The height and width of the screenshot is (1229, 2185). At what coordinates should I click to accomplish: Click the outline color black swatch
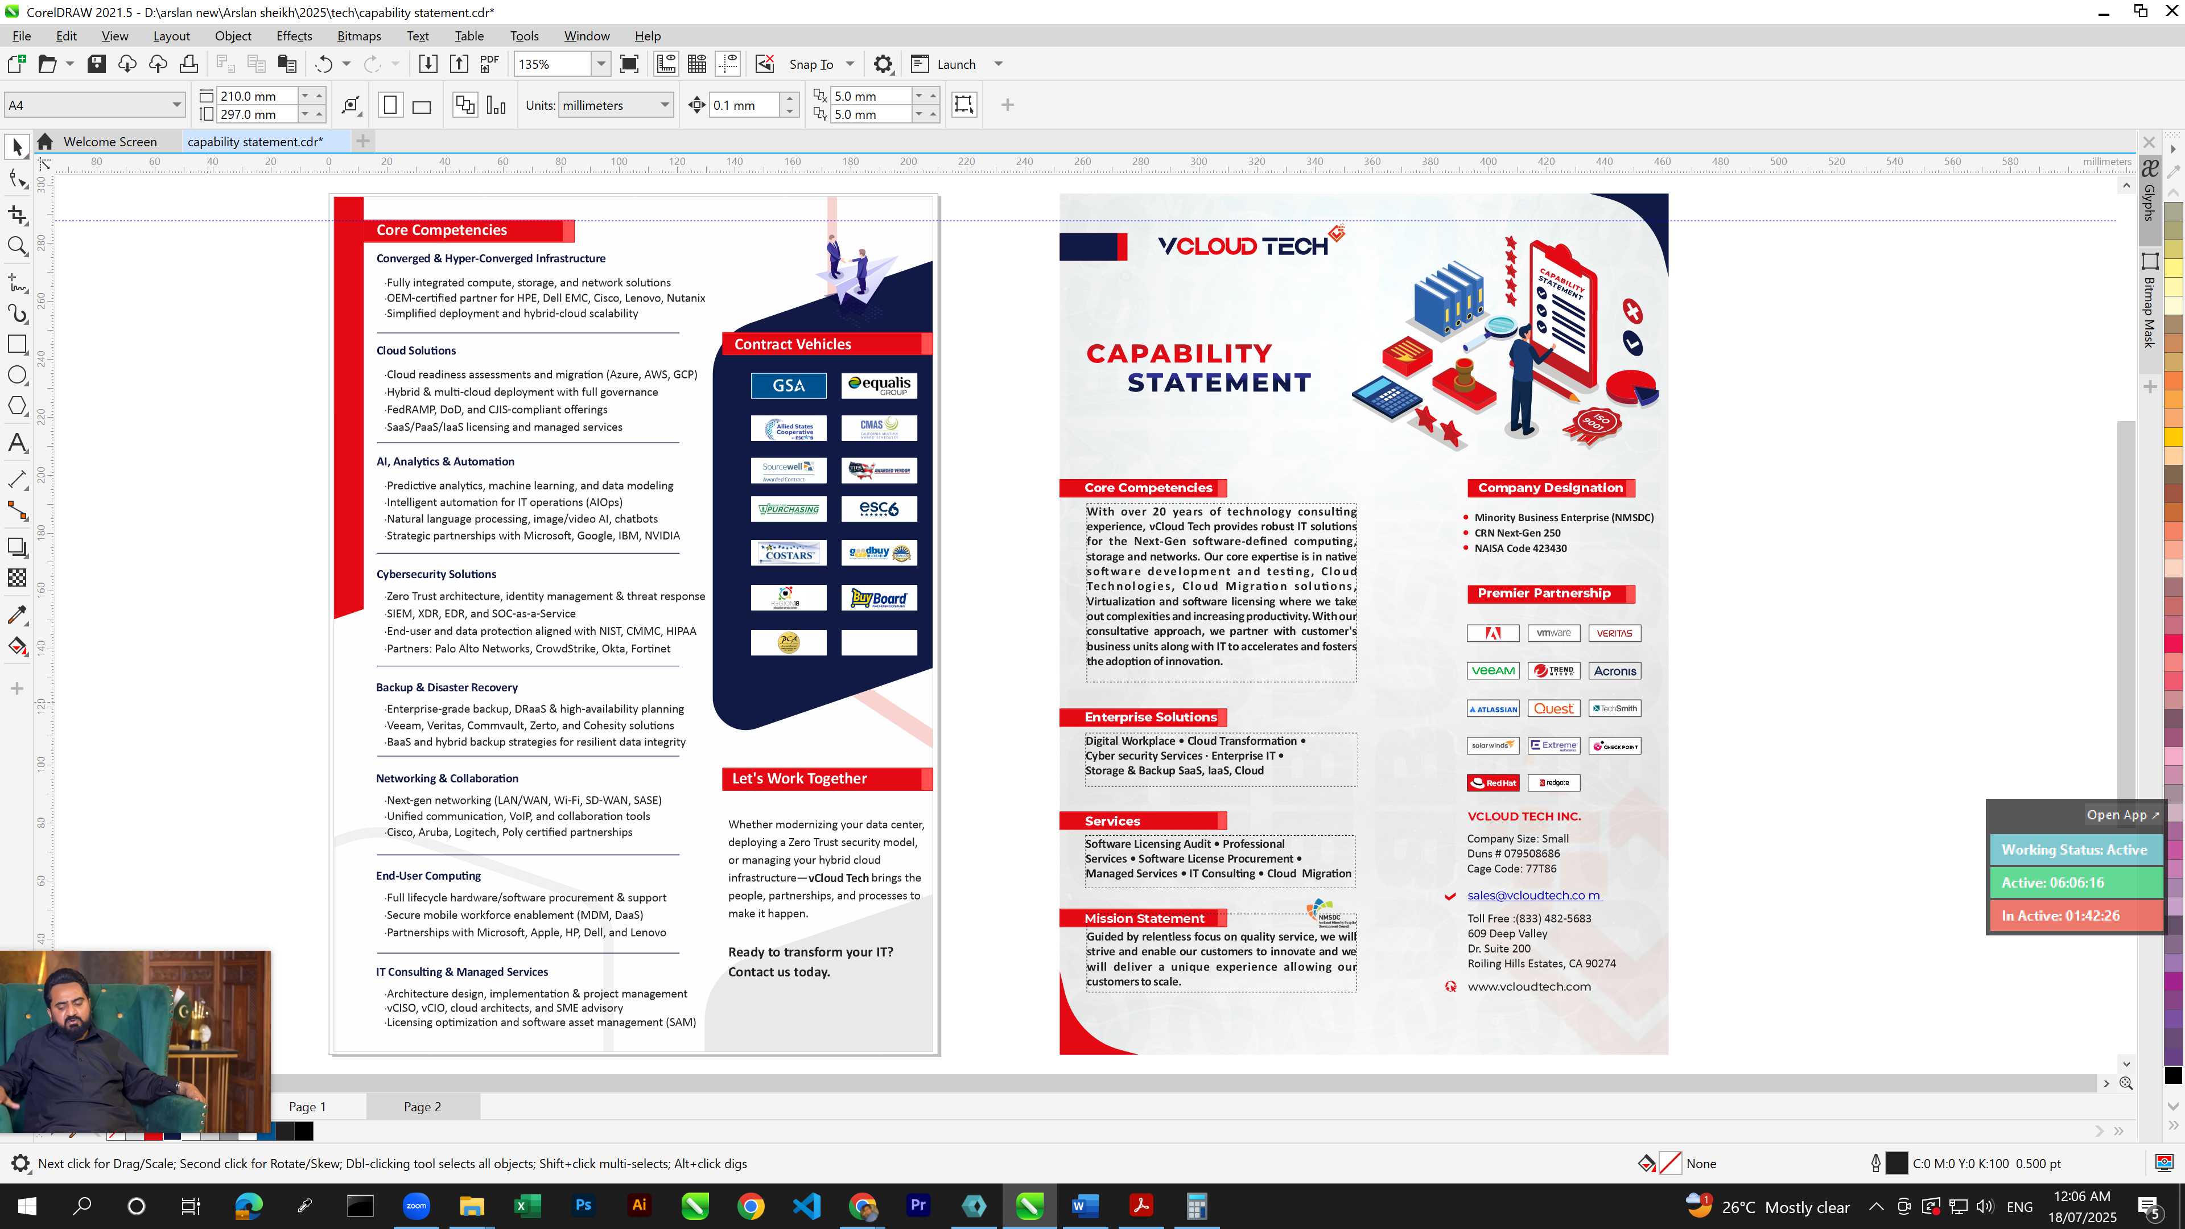point(1896,1164)
